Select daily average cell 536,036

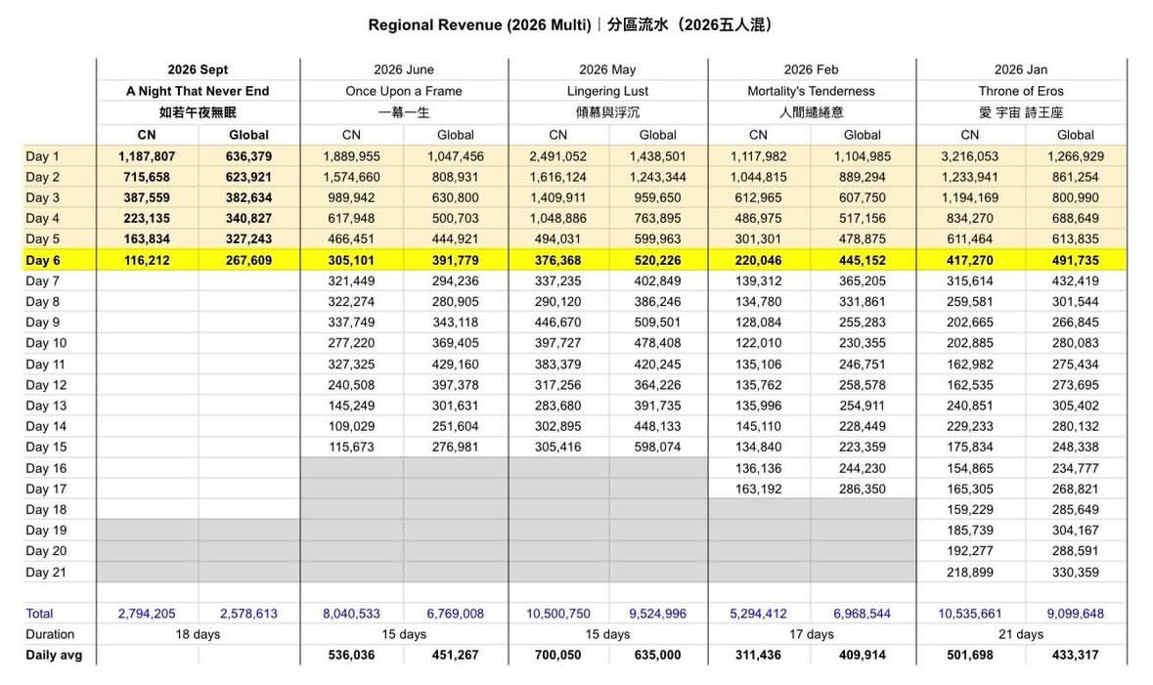[x=351, y=655]
